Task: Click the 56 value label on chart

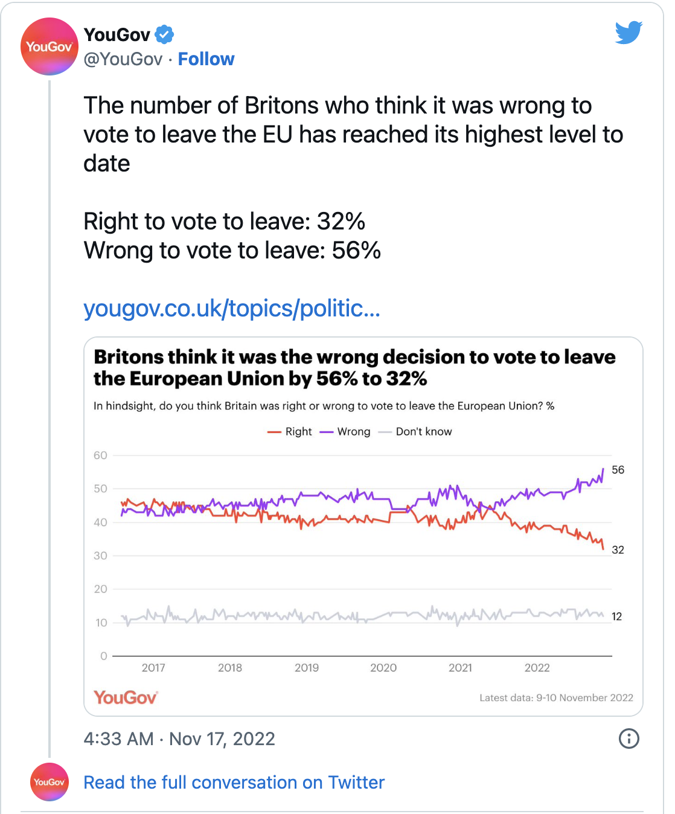Action: tap(618, 470)
